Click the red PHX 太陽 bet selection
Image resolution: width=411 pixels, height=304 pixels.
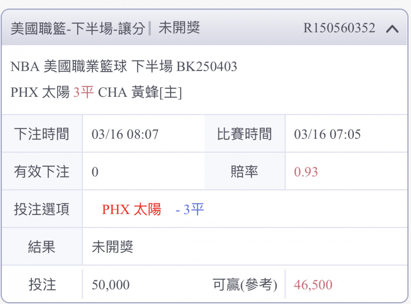click(132, 209)
